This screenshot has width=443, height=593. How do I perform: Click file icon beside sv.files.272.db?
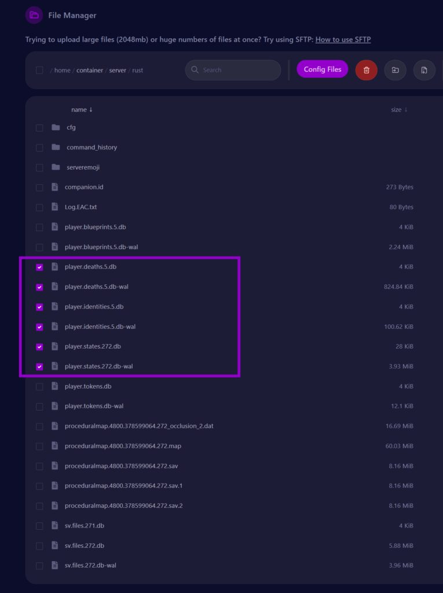pos(55,546)
